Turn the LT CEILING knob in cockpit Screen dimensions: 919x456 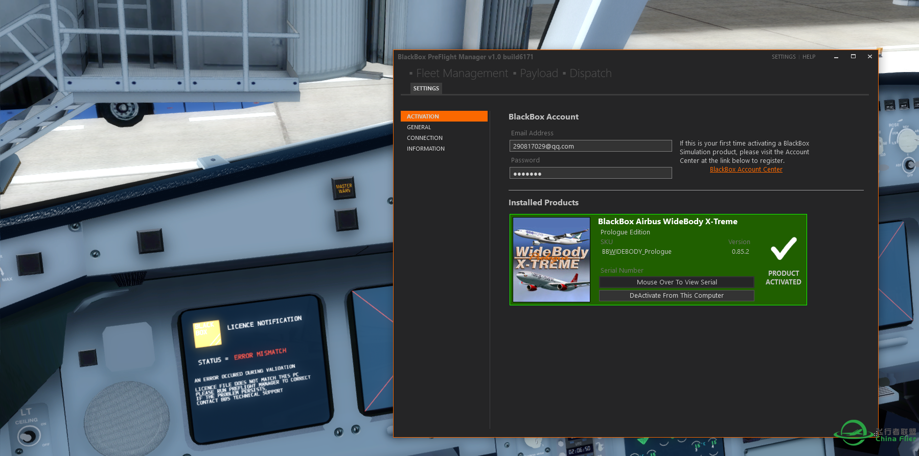tap(28, 437)
